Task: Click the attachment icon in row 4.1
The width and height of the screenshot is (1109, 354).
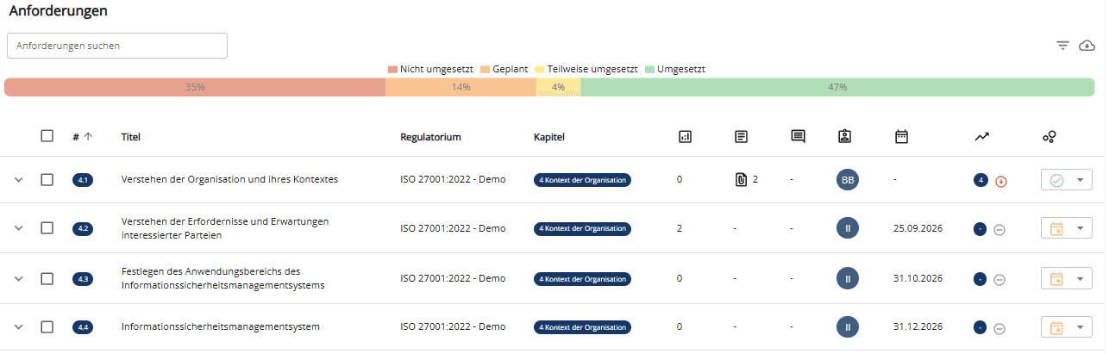Action: click(x=740, y=180)
